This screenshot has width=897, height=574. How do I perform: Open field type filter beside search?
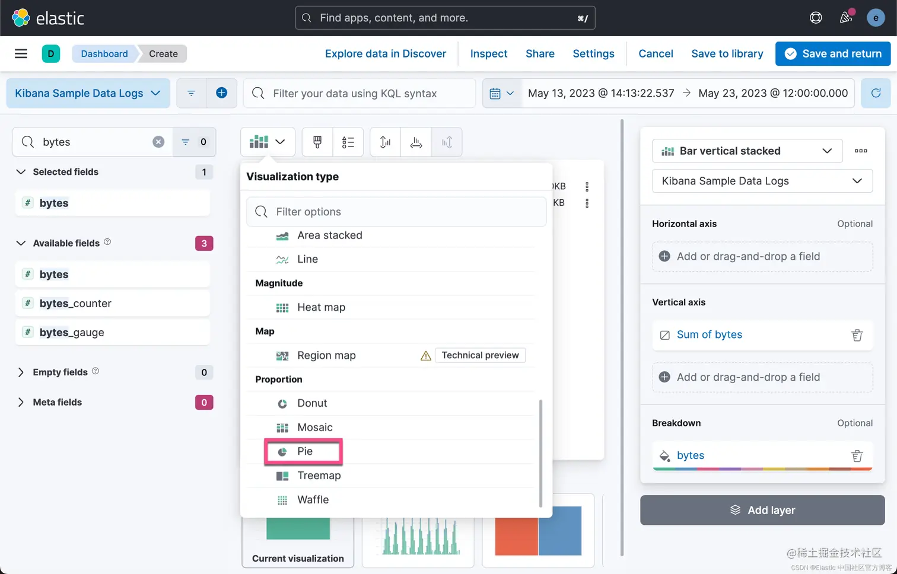coord(194,142)
